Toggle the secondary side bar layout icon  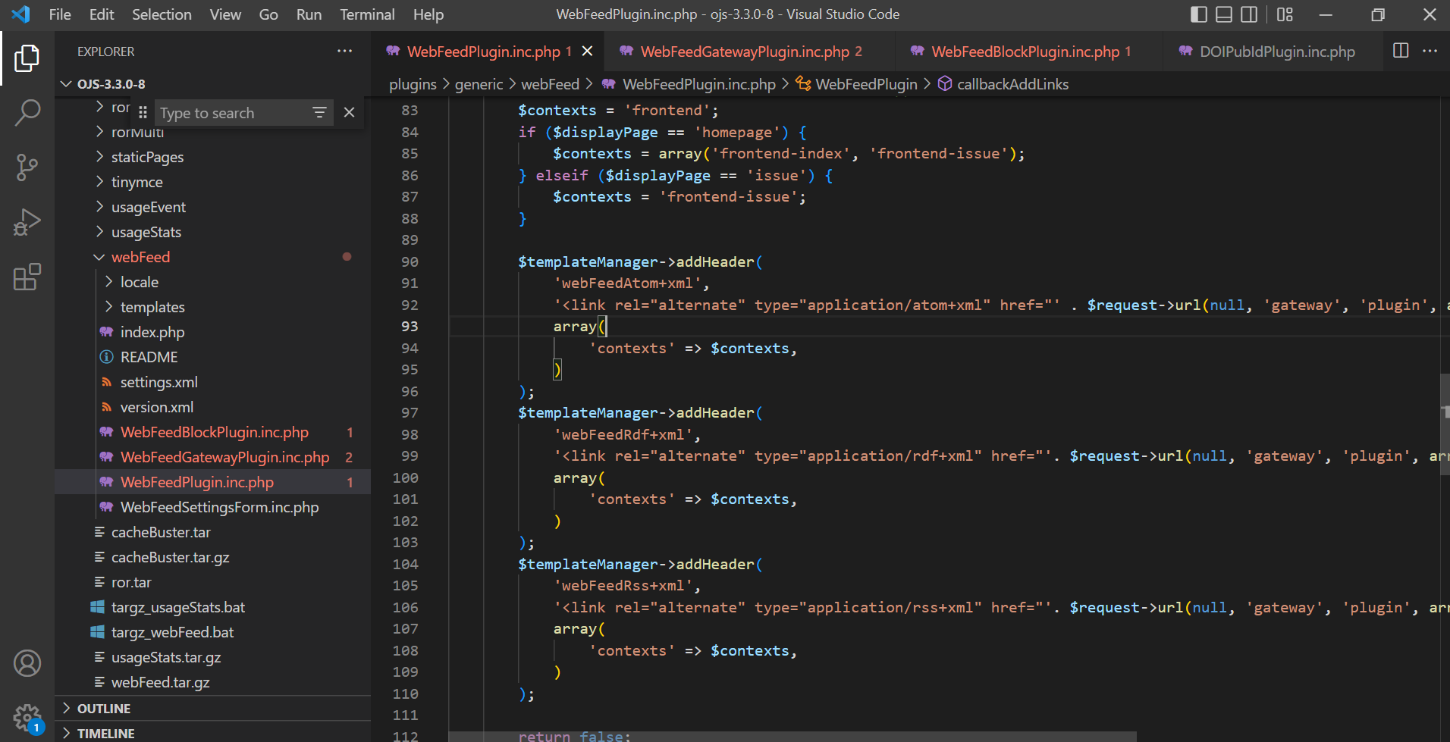tap(1249, 14)
